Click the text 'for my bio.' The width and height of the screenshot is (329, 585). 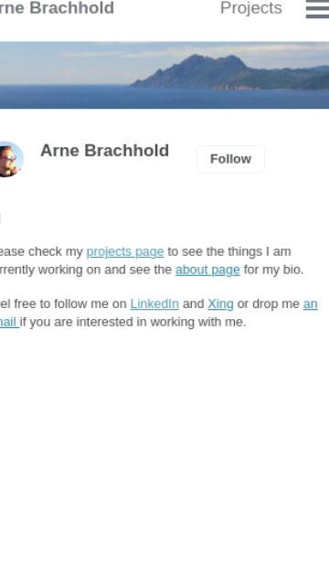pos(273,270)
